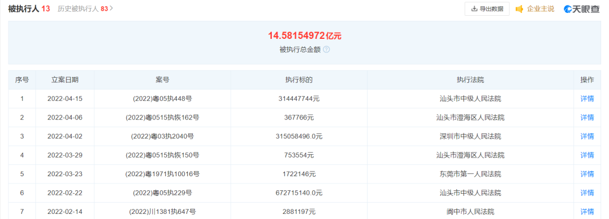Click the 立案日期 column header
Viewport: 609px width, 219px height.
pyautogui.click(x=65, y=80)
